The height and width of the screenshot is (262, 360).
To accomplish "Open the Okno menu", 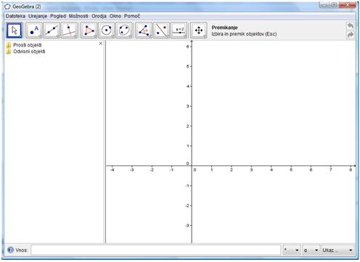I will coord(115,16).
